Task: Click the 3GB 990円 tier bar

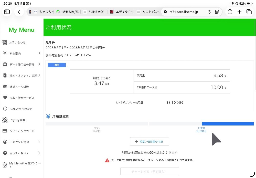Action: [97, 124]
